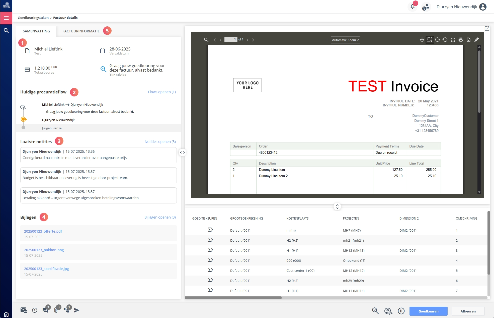Print the invoice PDF
This screenshot has width=494, height=318.
461,40
